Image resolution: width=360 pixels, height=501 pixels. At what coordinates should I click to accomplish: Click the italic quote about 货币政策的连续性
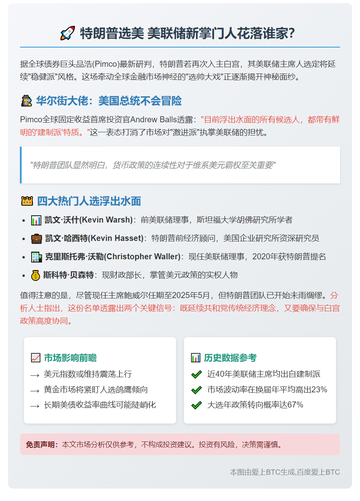pos(153,165)
